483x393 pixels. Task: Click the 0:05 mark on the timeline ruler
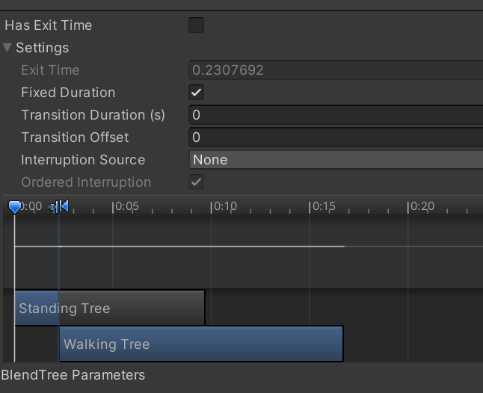126,206
